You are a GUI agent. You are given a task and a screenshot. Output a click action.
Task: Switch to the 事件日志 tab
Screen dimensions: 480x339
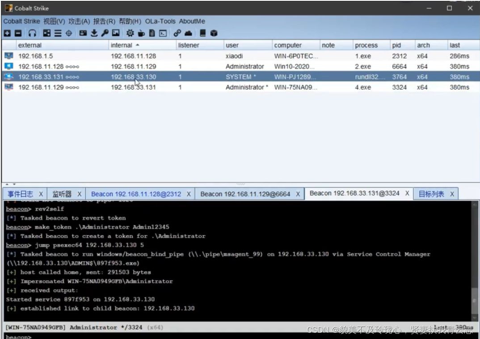click(x=20, y=194)
